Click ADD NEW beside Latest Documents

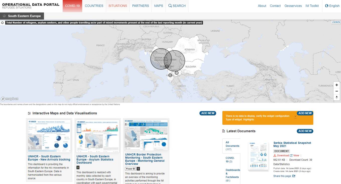305,131
